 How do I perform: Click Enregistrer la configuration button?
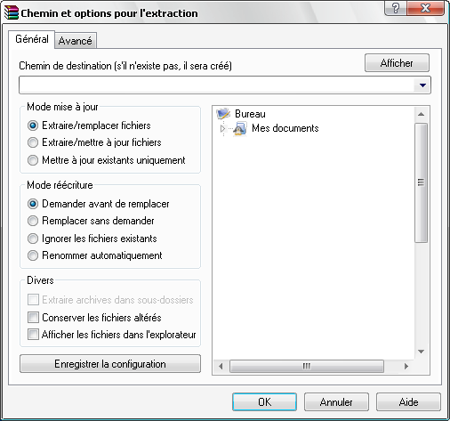(x=110, y=364)
